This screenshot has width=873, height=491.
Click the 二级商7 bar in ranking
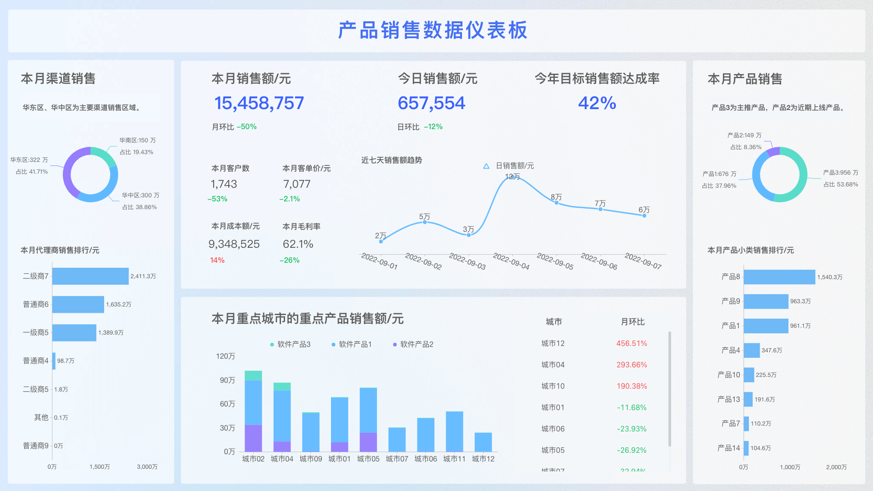pos(90,276)
